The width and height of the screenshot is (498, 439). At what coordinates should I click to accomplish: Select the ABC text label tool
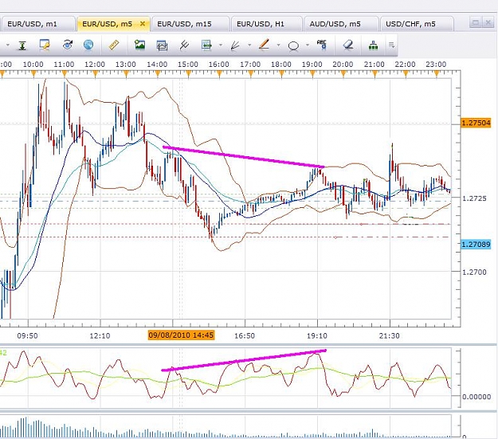pos(322,45)
